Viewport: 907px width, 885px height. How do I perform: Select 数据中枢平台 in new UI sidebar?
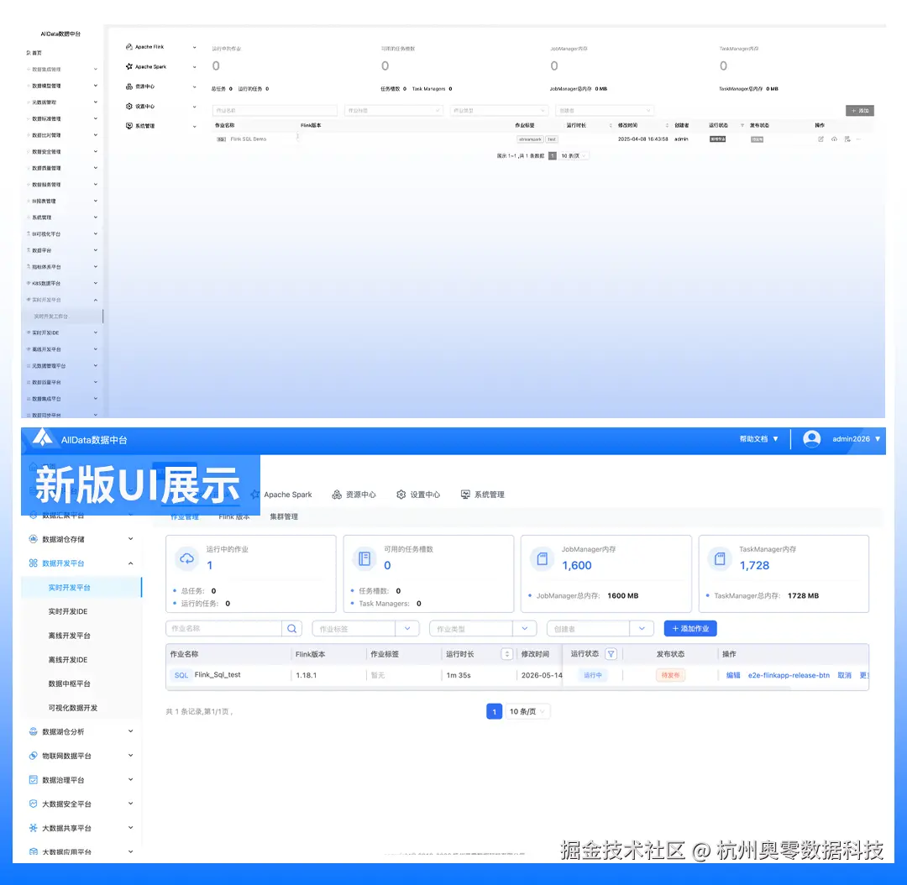pyautogui.click(x=70, y=683)
